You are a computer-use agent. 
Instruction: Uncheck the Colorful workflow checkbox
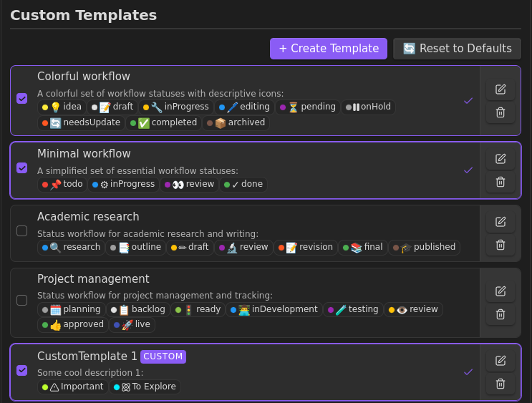click(x=22, y=99)
